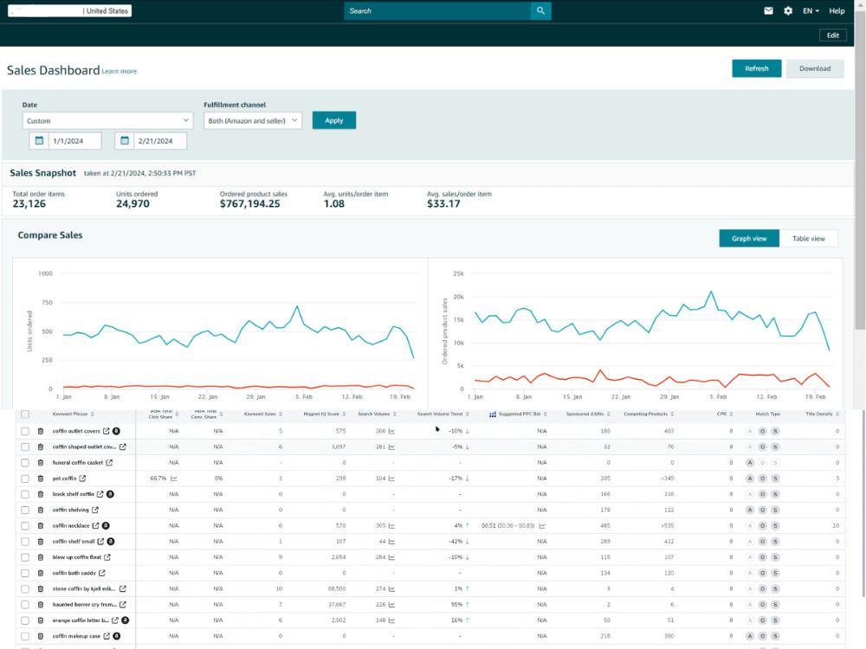Open the Help menu
Image resolution: width=866 pixels, height=649 pixels.
point(837,10)
